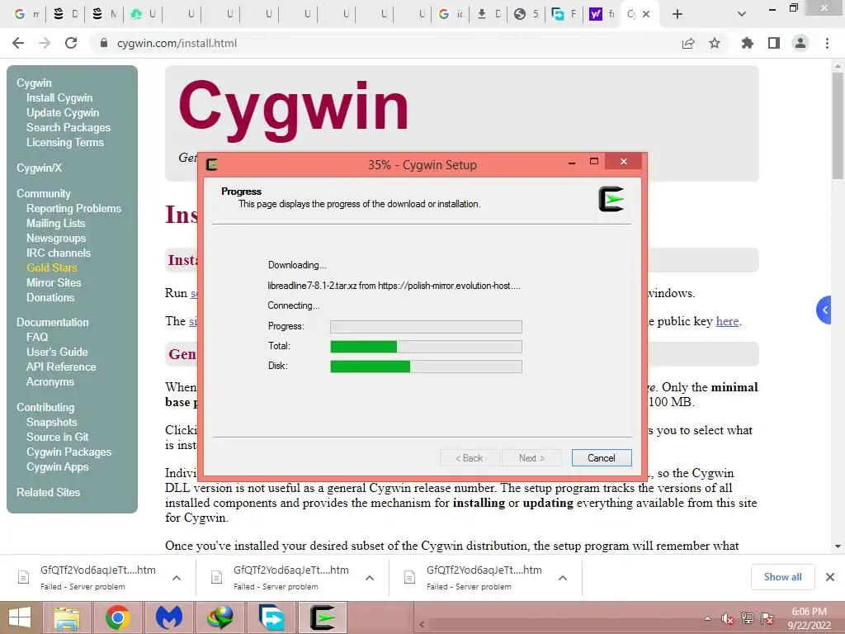Open Chrome from the taskbar
This screenshot has height=634, width=845.
tap(117, 617)
